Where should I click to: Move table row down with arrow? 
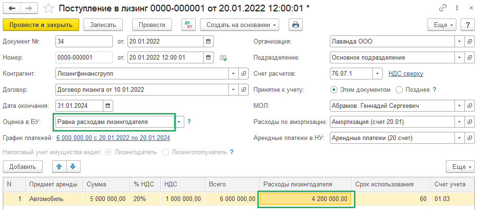point(73,166)
